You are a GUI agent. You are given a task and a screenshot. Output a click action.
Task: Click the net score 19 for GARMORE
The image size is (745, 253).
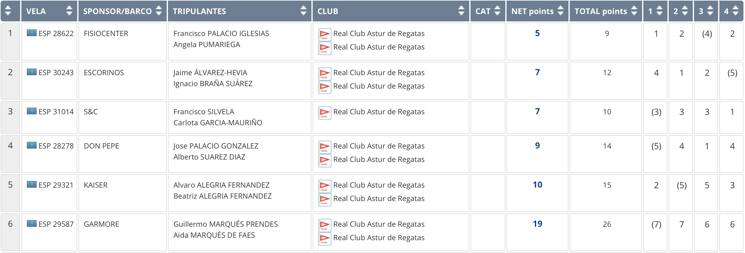[537, 224]
